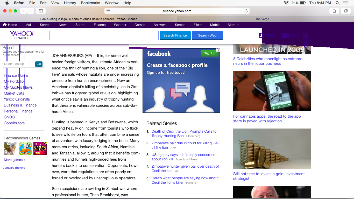Open Contributors sidebar link
This screenshot has height=199, width=354.
point(14,123)
